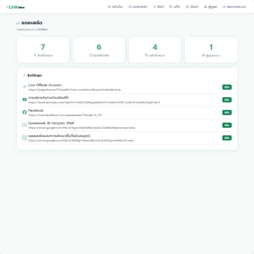Click the map icon in the last link row

(24, 138)
